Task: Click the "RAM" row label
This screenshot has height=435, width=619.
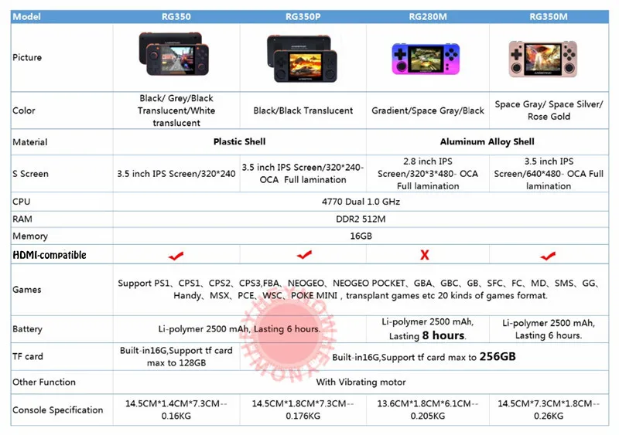Action: coord(22,219)
